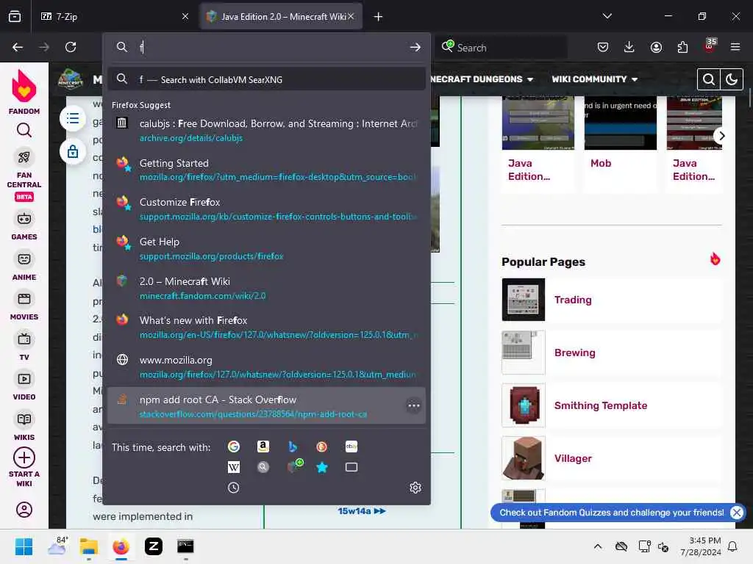Search this time with DuckDuckGo
This screenshot has width=753, height=564.
[322, 446]
